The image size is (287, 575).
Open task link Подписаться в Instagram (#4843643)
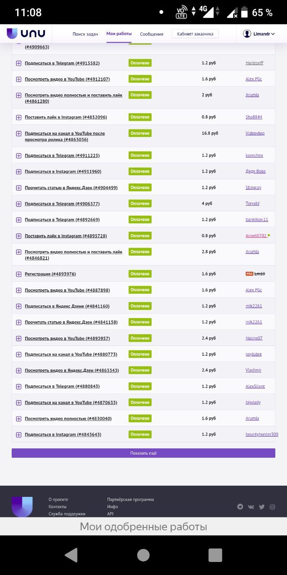point(63,434)
